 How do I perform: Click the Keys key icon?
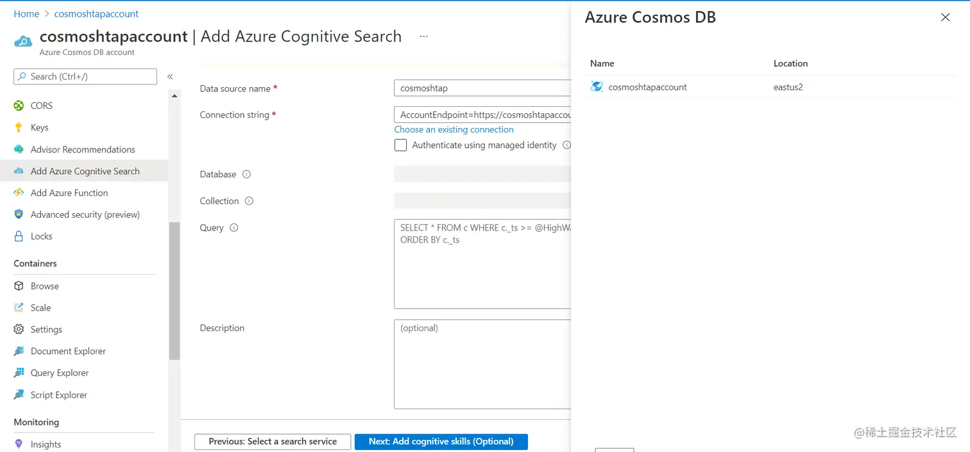19,127
